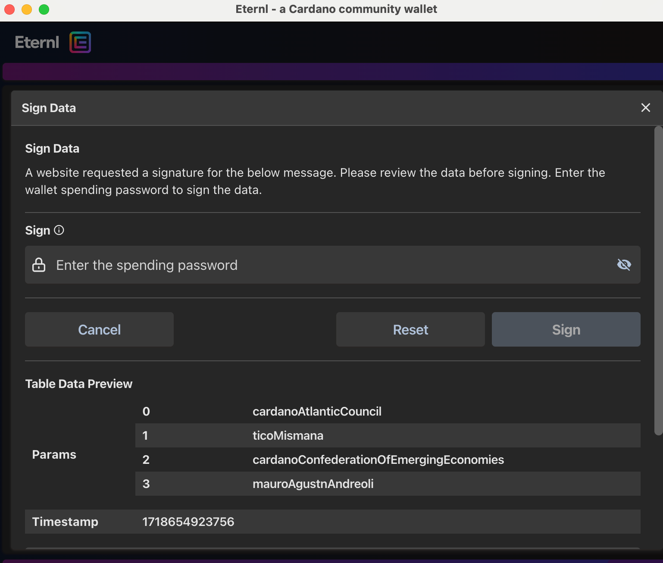Screen dimensions: 663x563
Task: Click the Eternl logo icon
Action: pos(80,42)
